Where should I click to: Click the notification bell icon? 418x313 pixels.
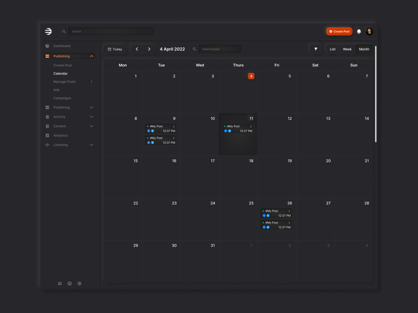(359, 31)
